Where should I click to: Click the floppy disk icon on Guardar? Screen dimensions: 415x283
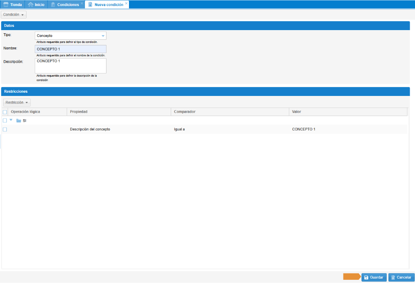[366, 277]
